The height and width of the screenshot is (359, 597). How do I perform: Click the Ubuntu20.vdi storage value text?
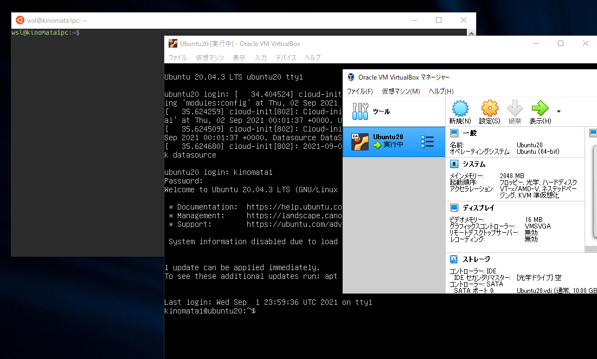[557, 291]
